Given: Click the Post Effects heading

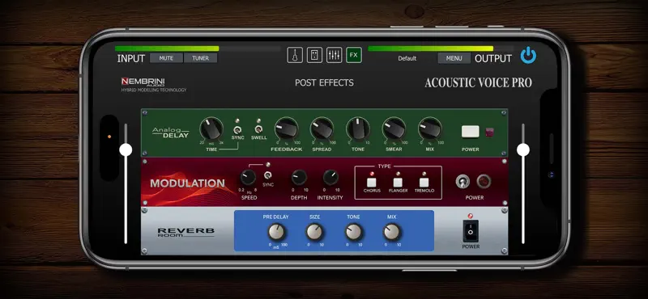Looking at the screenshot, I should (324, 82).
